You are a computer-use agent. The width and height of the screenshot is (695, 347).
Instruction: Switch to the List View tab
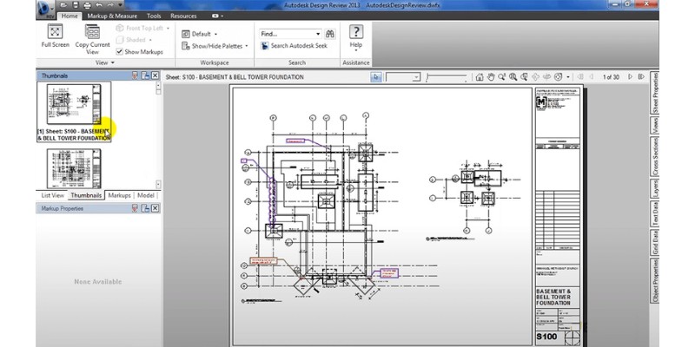53,195
